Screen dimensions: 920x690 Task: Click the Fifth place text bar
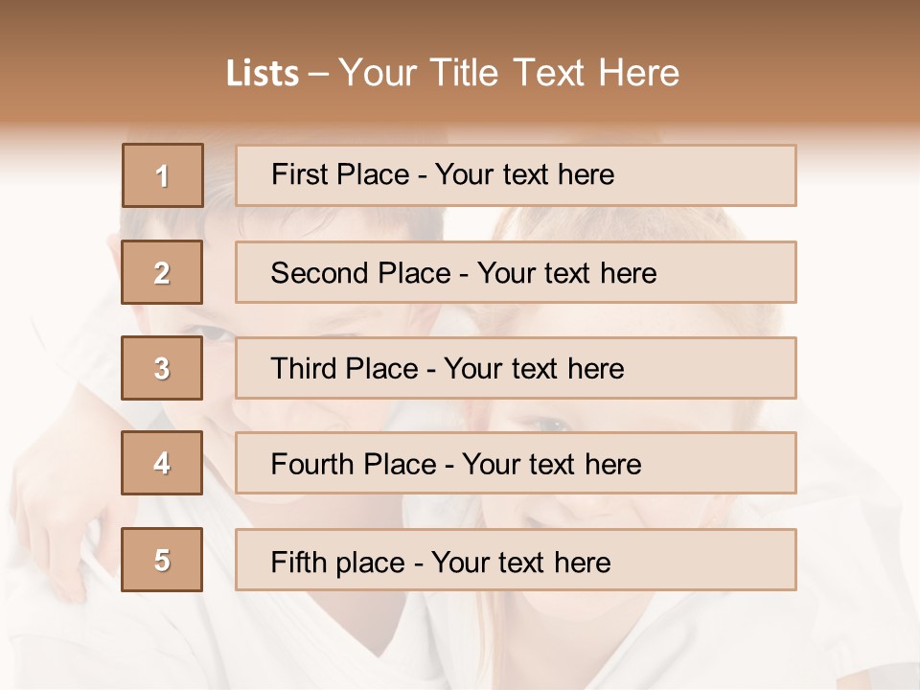[x=516, y=559]
